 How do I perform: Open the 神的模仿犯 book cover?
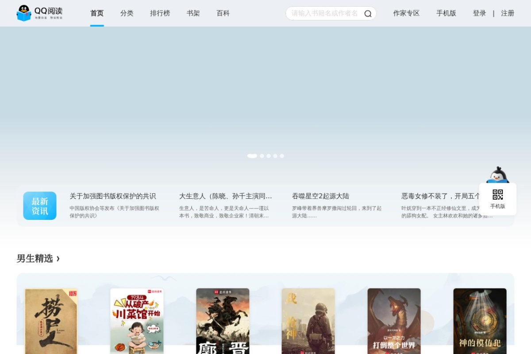coord(480,321)
